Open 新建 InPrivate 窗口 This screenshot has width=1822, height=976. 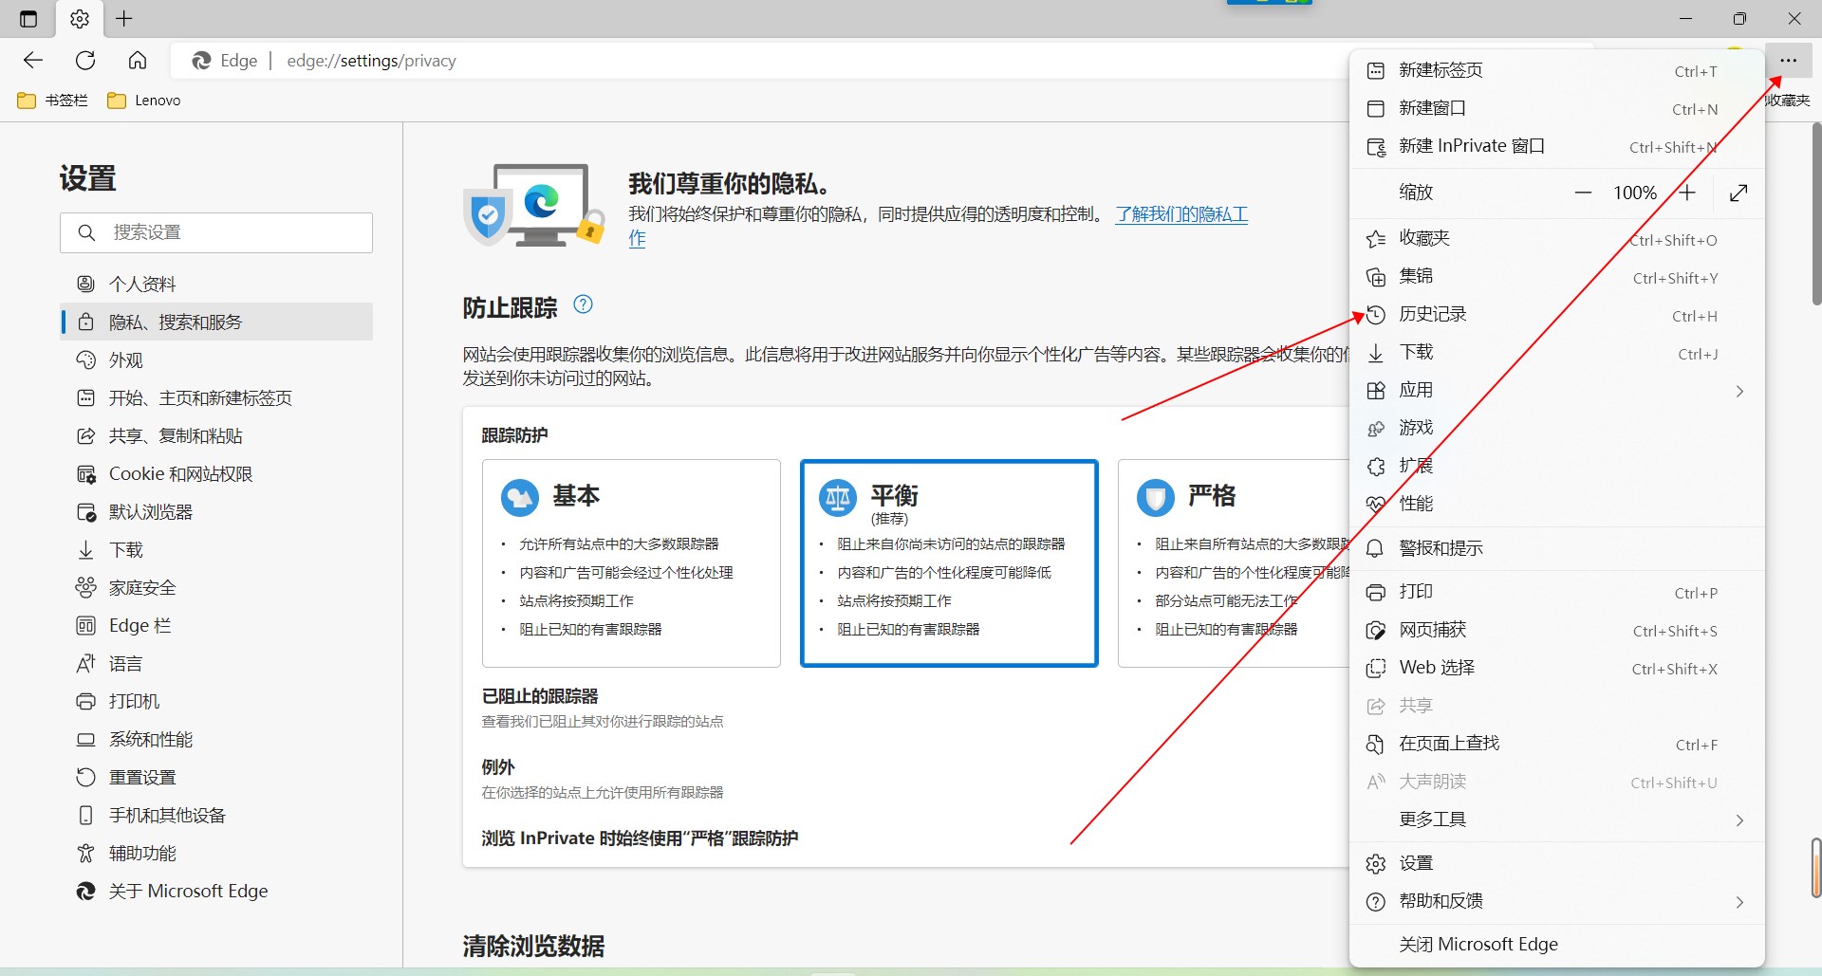1556,146
